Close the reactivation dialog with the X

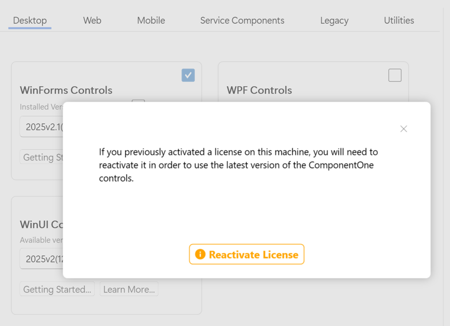[x=403, y=129]
